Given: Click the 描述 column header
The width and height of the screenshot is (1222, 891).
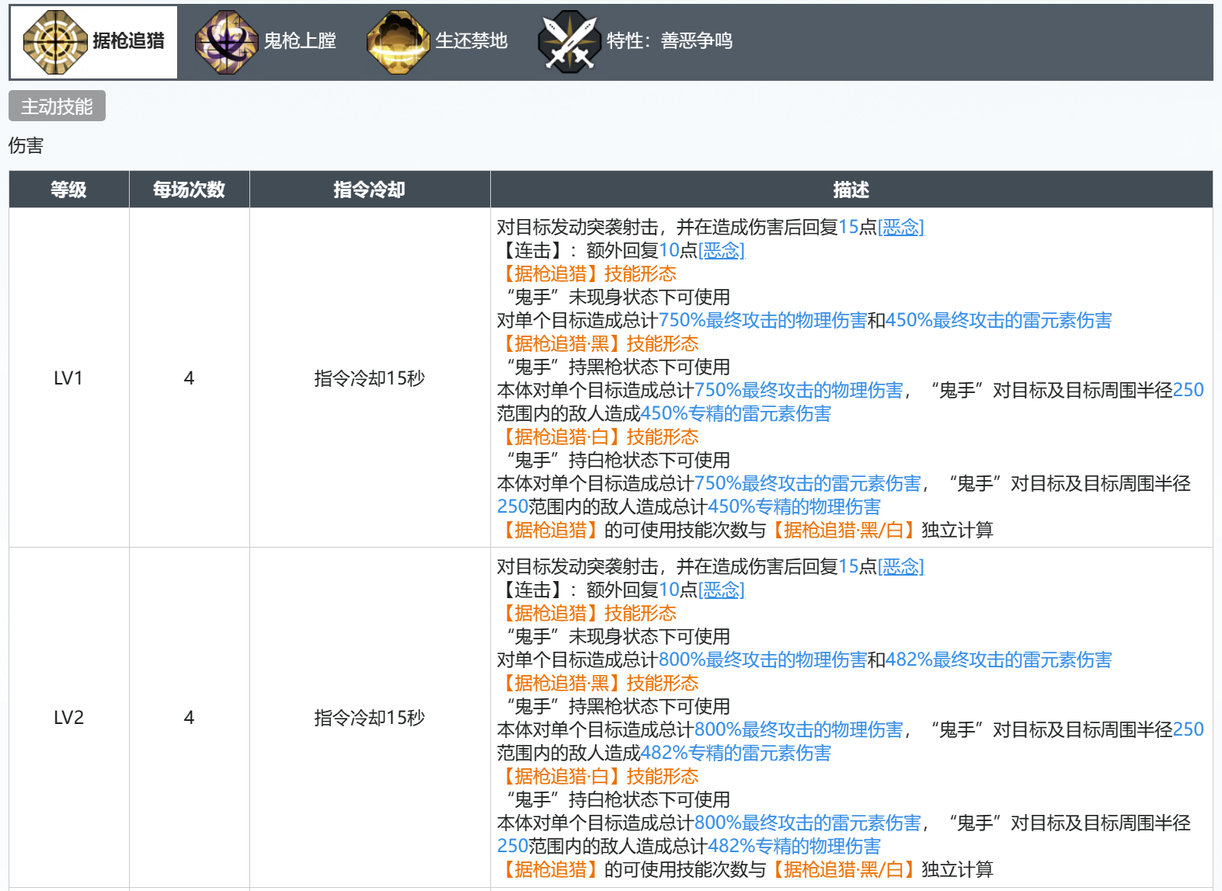Looking at the screenshot, I should (x=851, y=190).
